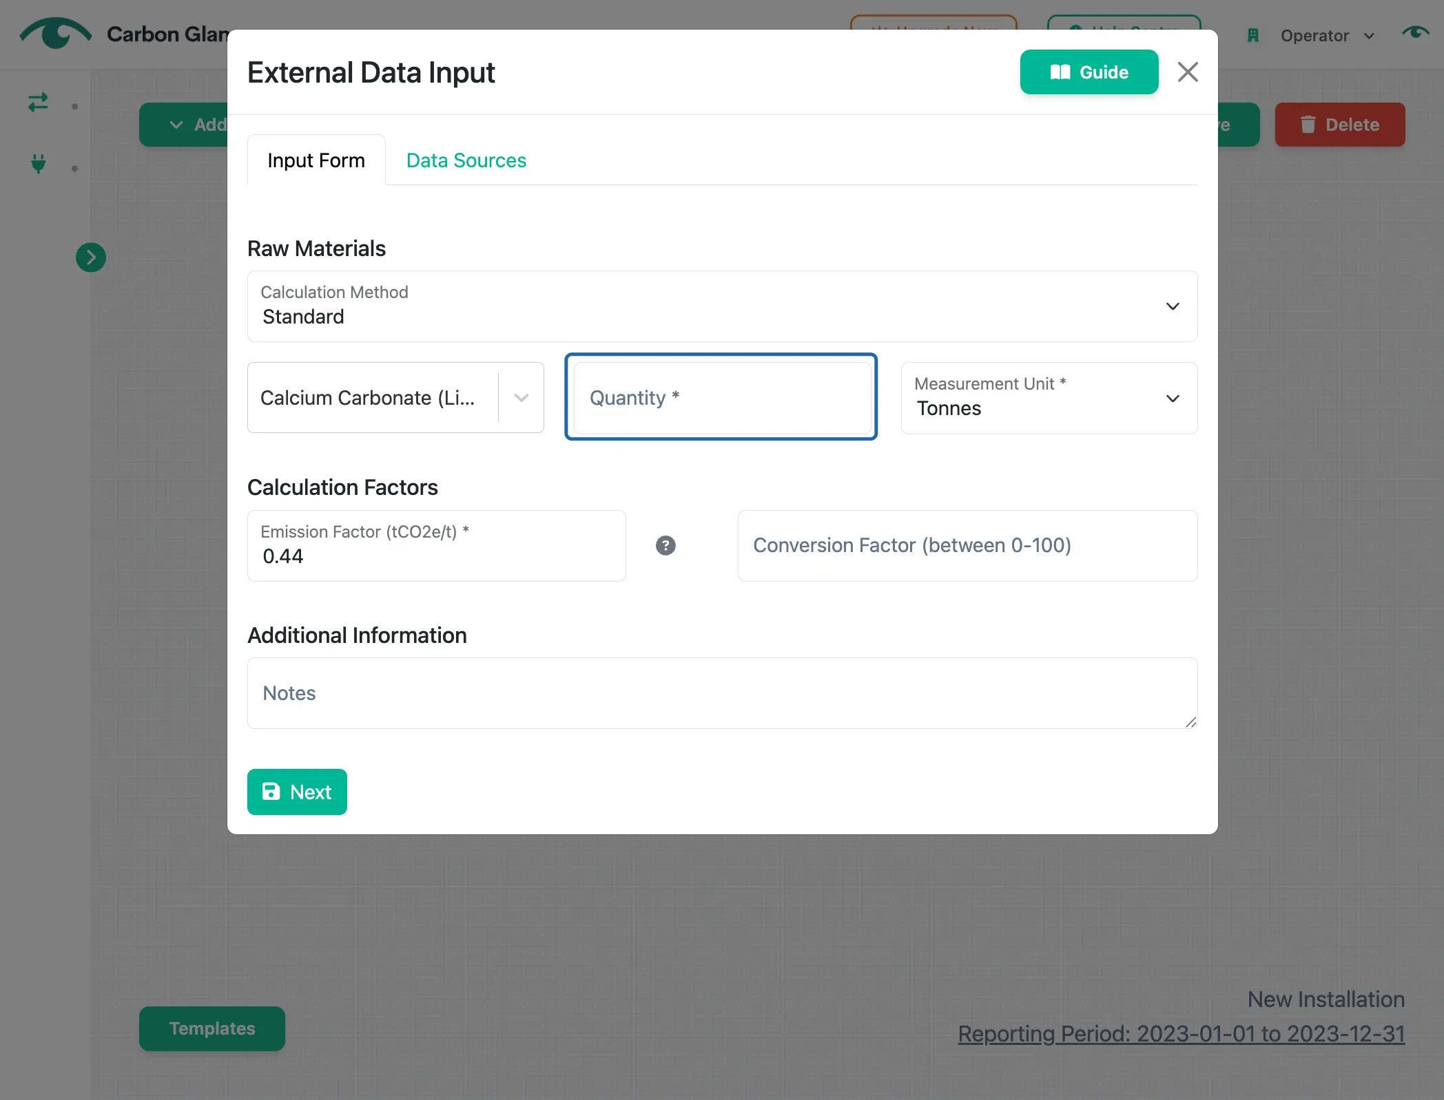Expand the sidebar with the green arrow
This screenshot has height=1100, width=1444.
point(91,257)
